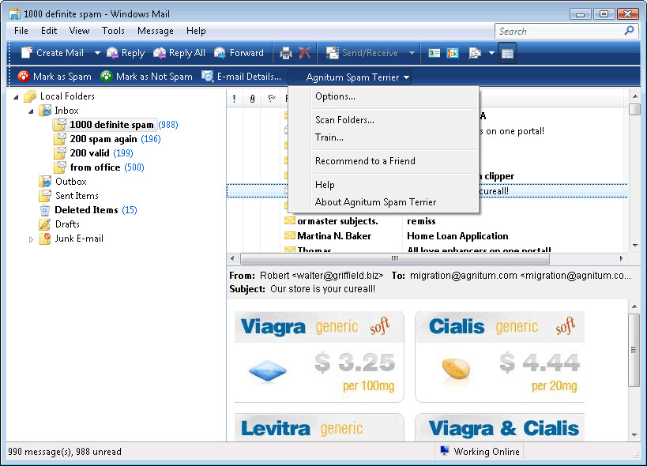
Task: Click the Home Loan Application subject
Action: (x=457, y=236)
